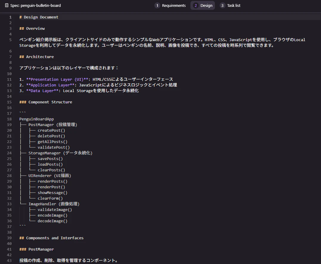Click the clearForm() entry
The image size is (321, 264).
50,198
